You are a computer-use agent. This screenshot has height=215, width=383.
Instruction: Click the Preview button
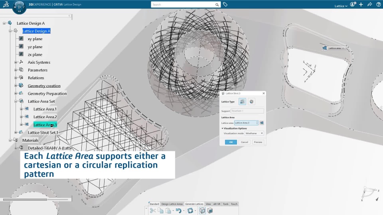258,142
